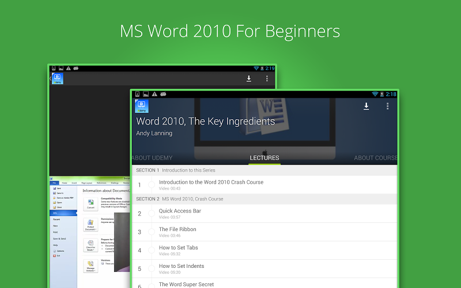Click Check for Issues icon in the Word video
The image size is (461, 288).
tap(90, 245)
